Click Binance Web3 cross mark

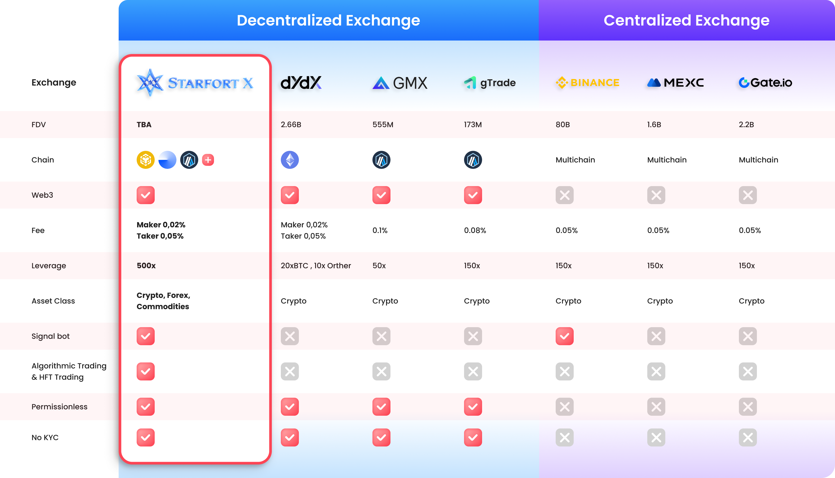point(565,195)
